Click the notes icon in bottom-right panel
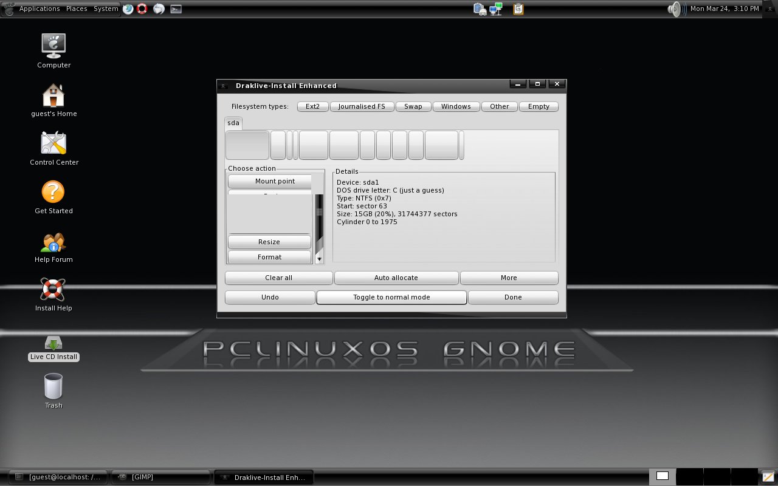 (768, 476)
